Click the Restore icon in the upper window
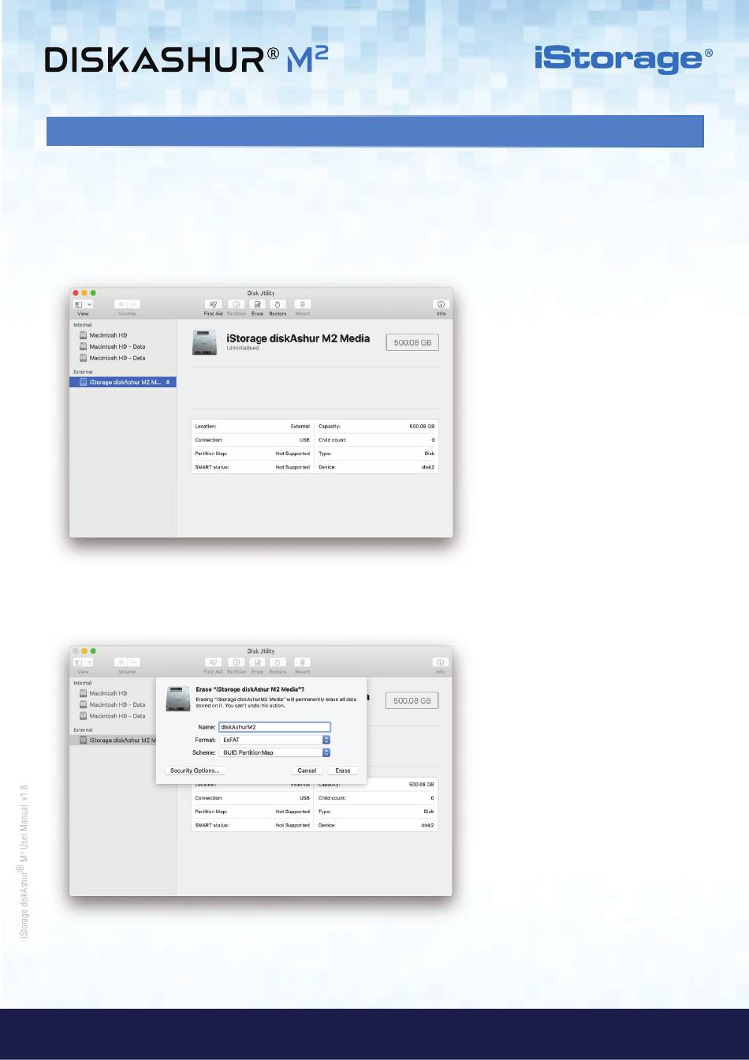This screenshot has width=749, height=1060. coord(278,304)
